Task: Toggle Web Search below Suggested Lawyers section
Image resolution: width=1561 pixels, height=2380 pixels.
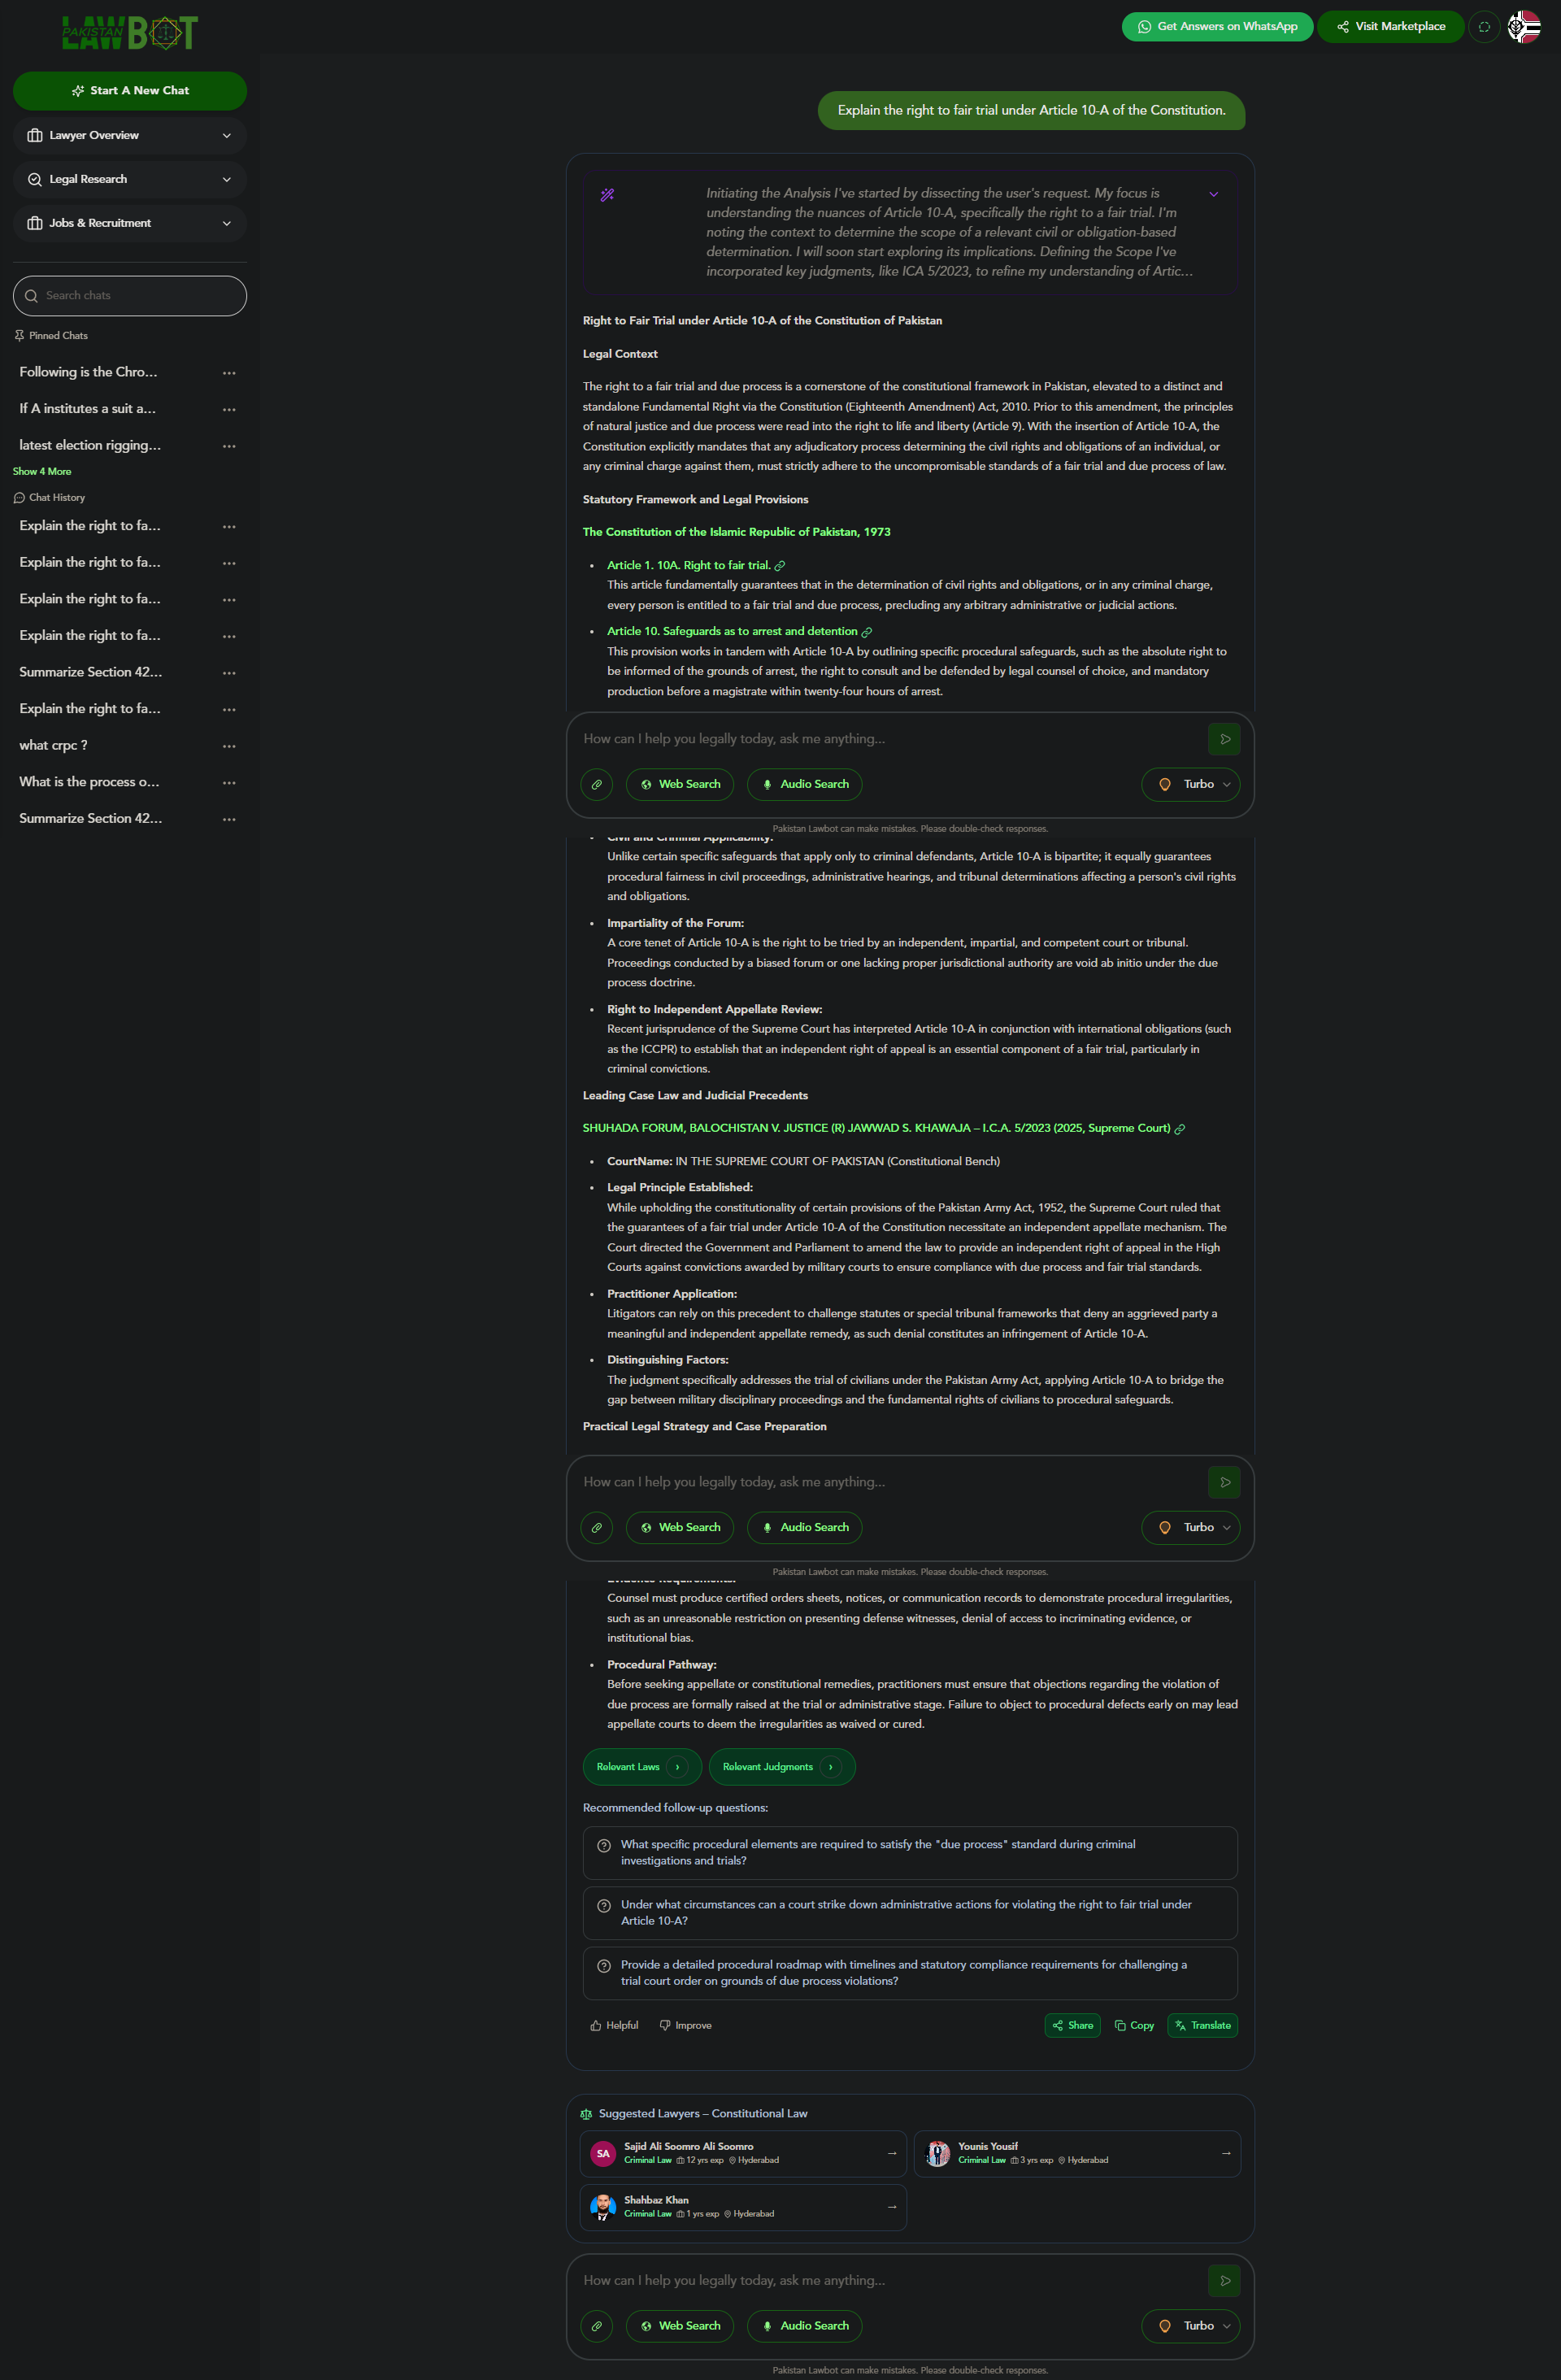Action: pyautogui.click(x=680, y=2326)
